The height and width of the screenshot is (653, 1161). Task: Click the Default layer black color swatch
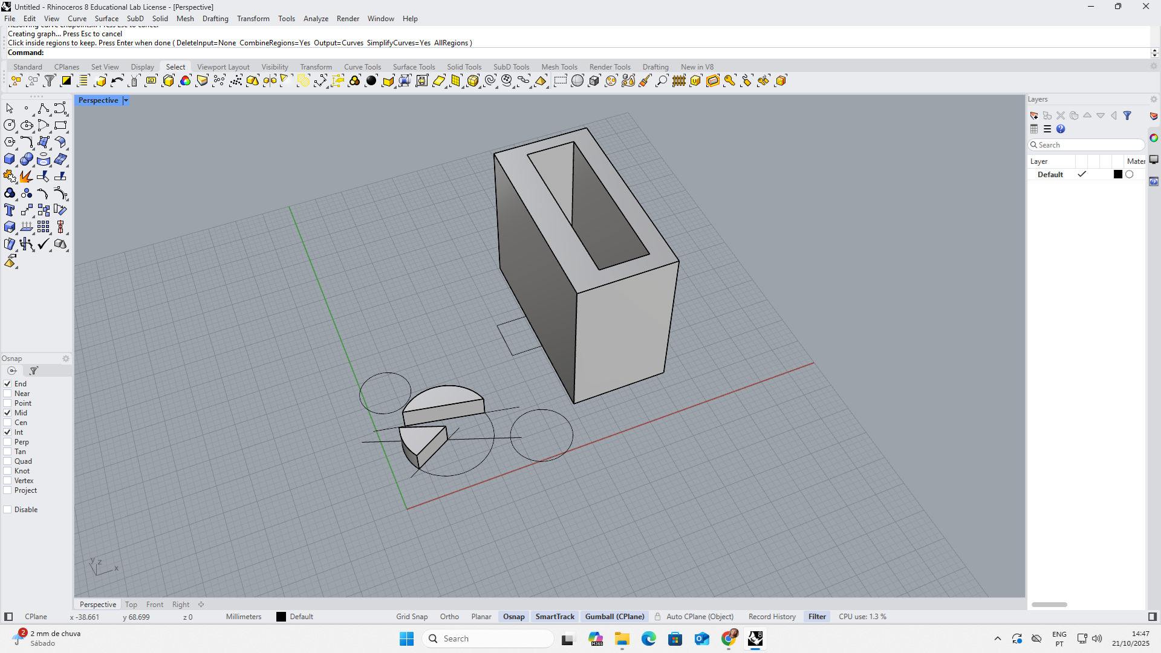[1118, 175]
